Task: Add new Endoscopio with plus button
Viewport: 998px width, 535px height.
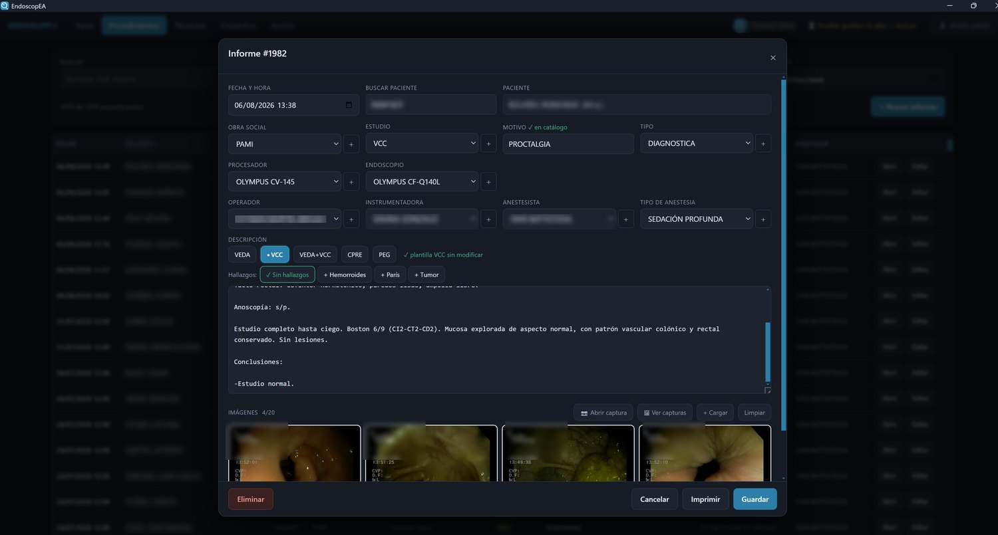Action: [488, 181]
